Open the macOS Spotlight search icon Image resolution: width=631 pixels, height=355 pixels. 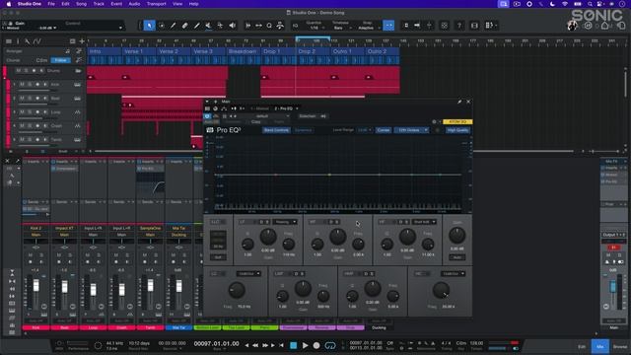(590, 4)
